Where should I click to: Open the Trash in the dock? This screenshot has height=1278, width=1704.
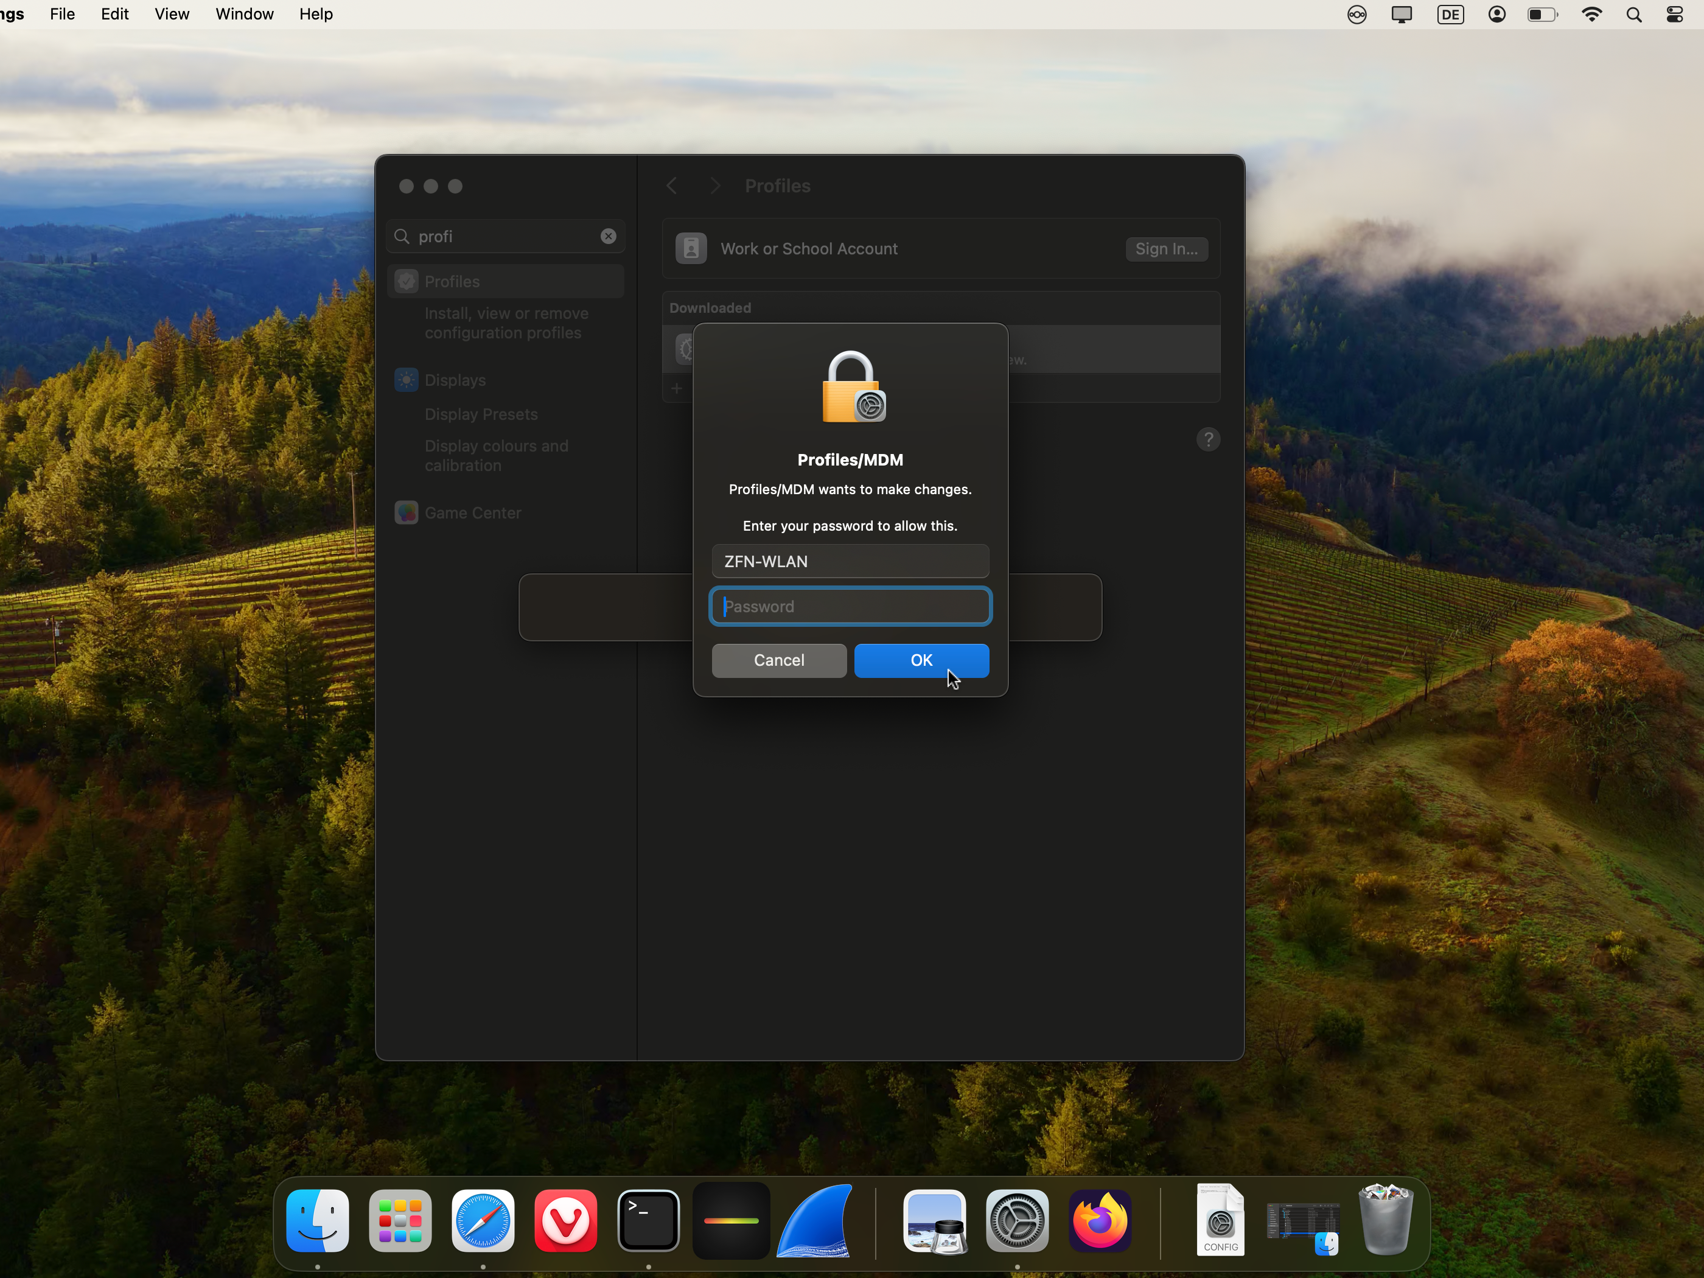1386,1220
